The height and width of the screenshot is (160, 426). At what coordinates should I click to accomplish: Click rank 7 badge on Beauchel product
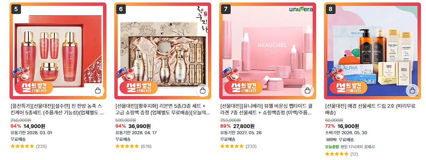pos(226,9)
